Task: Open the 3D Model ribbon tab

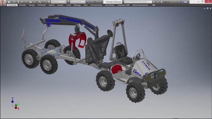Action: click(x=41, y=5)
